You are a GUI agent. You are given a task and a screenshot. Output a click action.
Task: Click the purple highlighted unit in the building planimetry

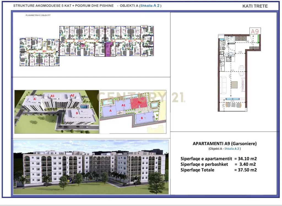click(110, 49)
